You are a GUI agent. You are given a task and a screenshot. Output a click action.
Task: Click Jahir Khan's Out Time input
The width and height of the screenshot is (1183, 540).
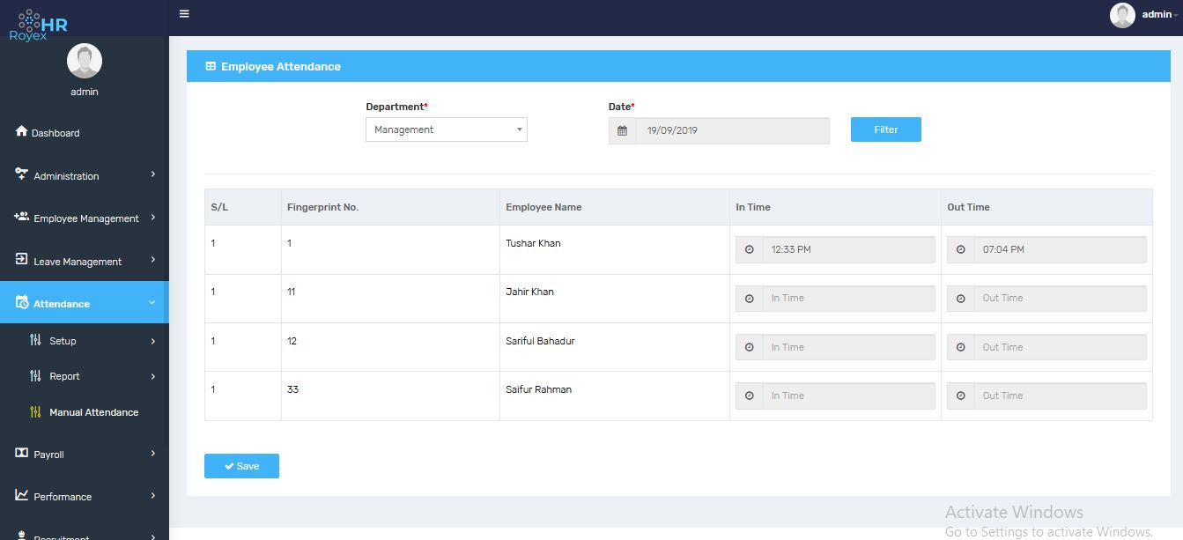(x=1060, y=299)
